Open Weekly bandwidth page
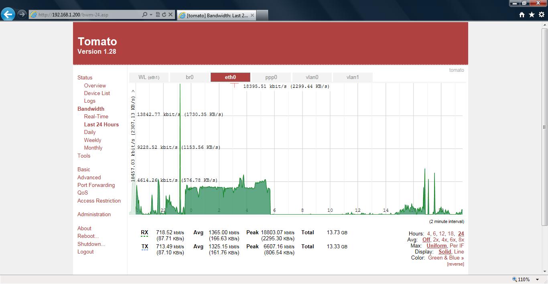 tap(93, 140)
